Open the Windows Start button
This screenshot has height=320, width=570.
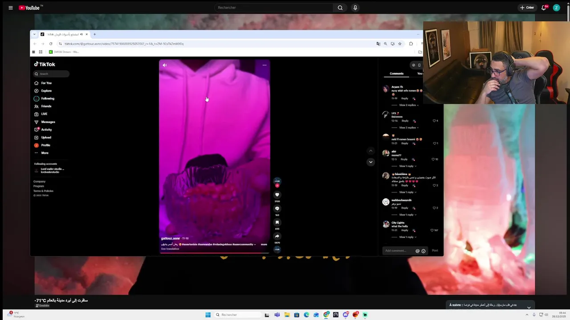pos(208,315)
